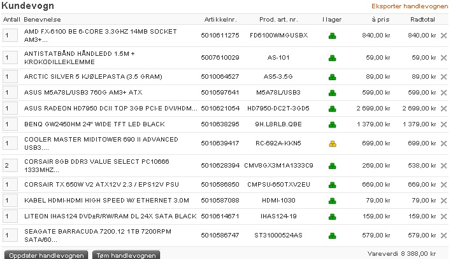453x259 pixels.
Task: Open Eksporter handlevognen link
Action: coord(410,6)
